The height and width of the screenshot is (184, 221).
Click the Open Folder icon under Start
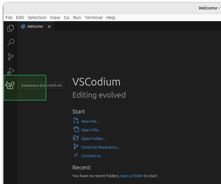coord(76,138)
